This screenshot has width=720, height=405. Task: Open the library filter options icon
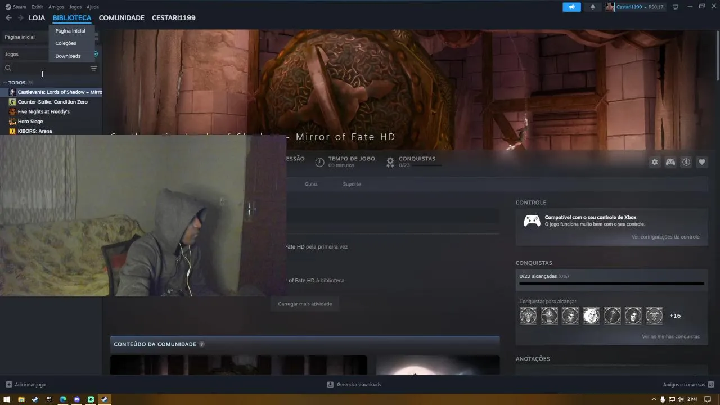[x=93, y=68]
